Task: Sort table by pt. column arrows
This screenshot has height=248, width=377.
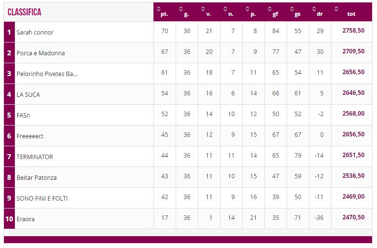Action: 158,9
